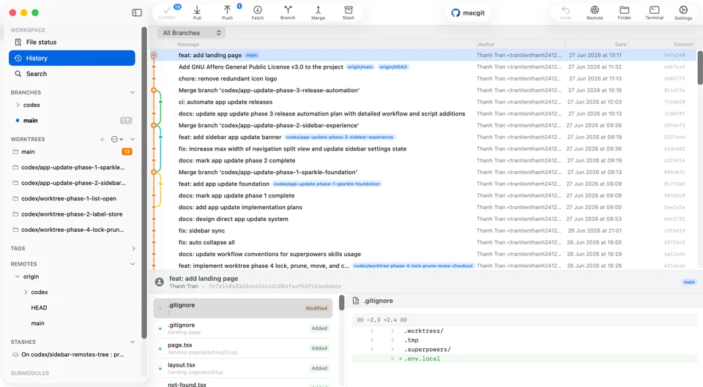The width and height of the screenshot is (703, 387).
Task: Click the Merge toolbar icon
Action: pyautogui.click(x=318, y=12)
